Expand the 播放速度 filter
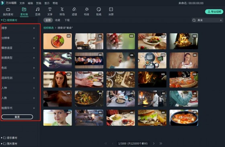225x147 pixels. (34, 48)
